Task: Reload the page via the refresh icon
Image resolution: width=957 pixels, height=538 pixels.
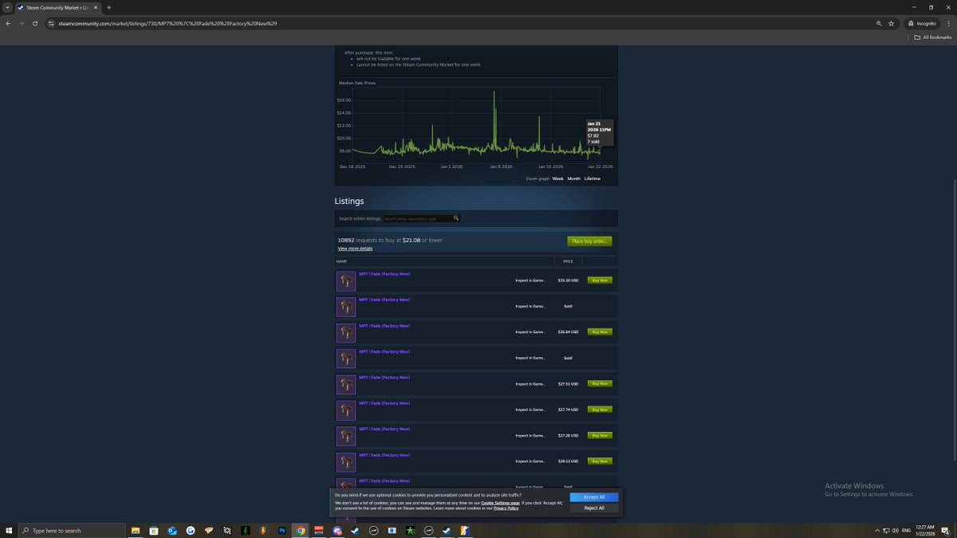Action: [x=34, y=23]
